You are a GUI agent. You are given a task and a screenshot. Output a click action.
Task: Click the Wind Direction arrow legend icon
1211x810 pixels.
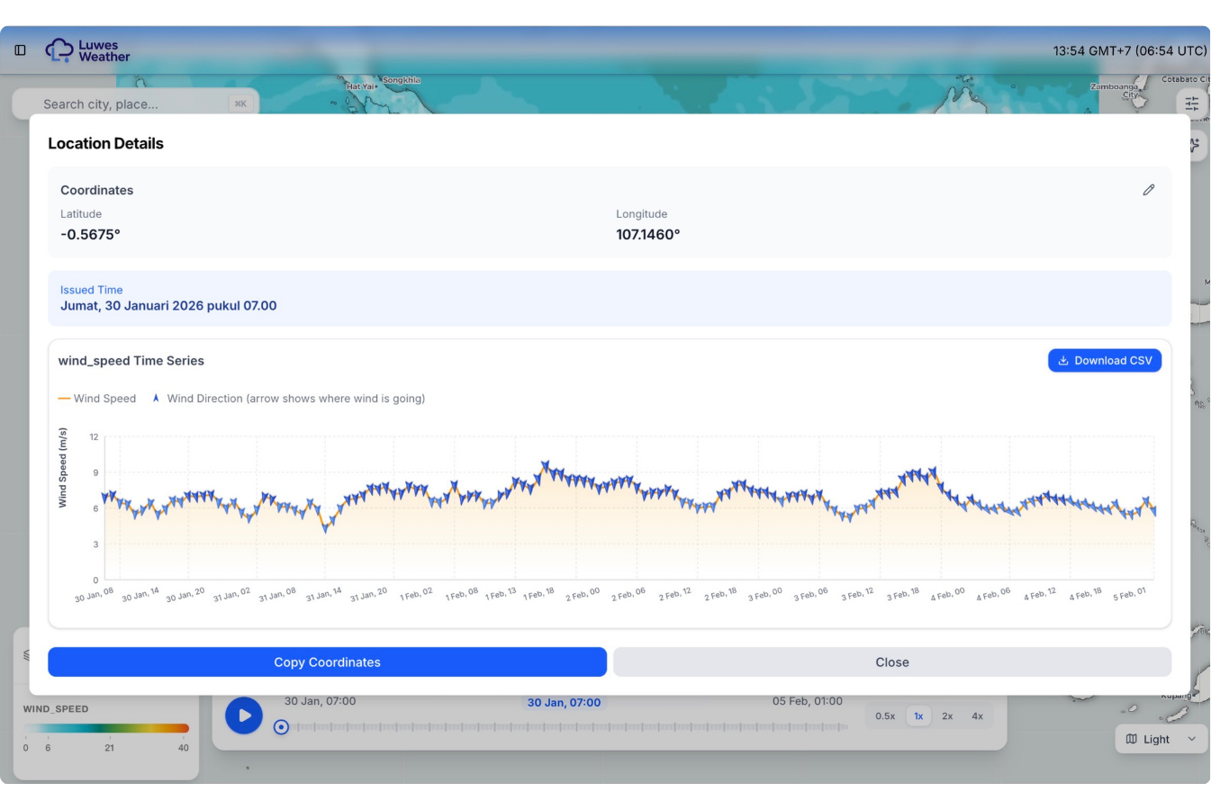pos(156,398)
